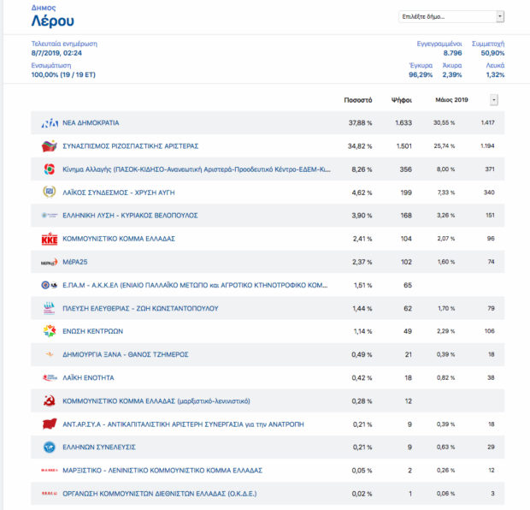Click the 1.501 votes cell
The width and height of the screenshot is (530, 510).
tap(404, 146)
